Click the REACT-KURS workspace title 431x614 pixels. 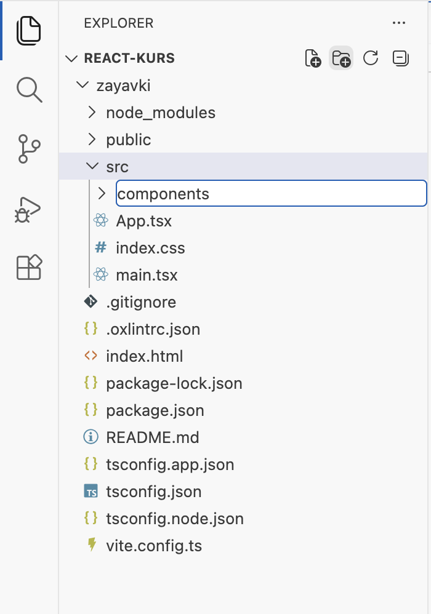point(129,58)
